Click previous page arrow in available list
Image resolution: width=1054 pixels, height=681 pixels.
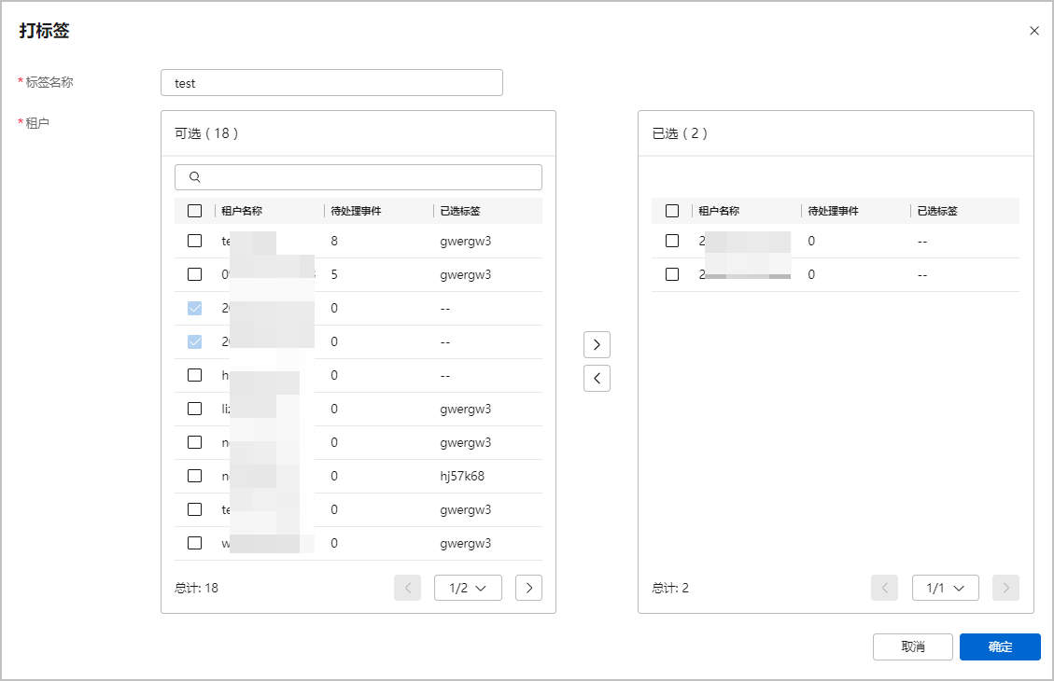pyautogui.click(x=407, y=588)
